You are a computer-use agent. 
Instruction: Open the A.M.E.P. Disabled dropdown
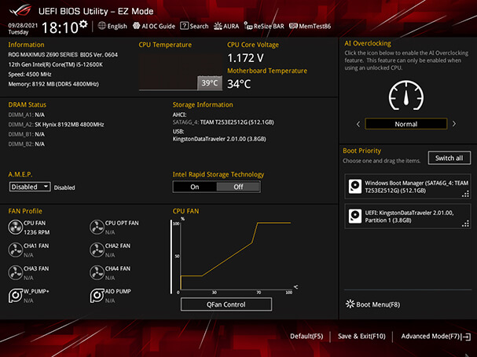point(30,187)
